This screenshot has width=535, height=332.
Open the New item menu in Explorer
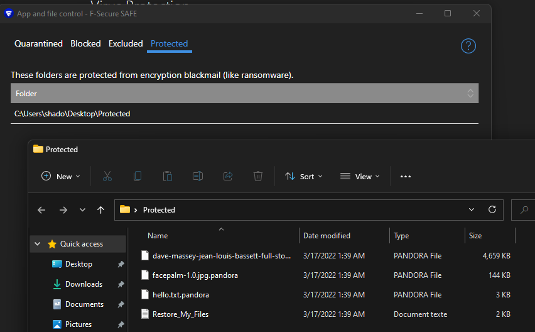click(61, 176)
